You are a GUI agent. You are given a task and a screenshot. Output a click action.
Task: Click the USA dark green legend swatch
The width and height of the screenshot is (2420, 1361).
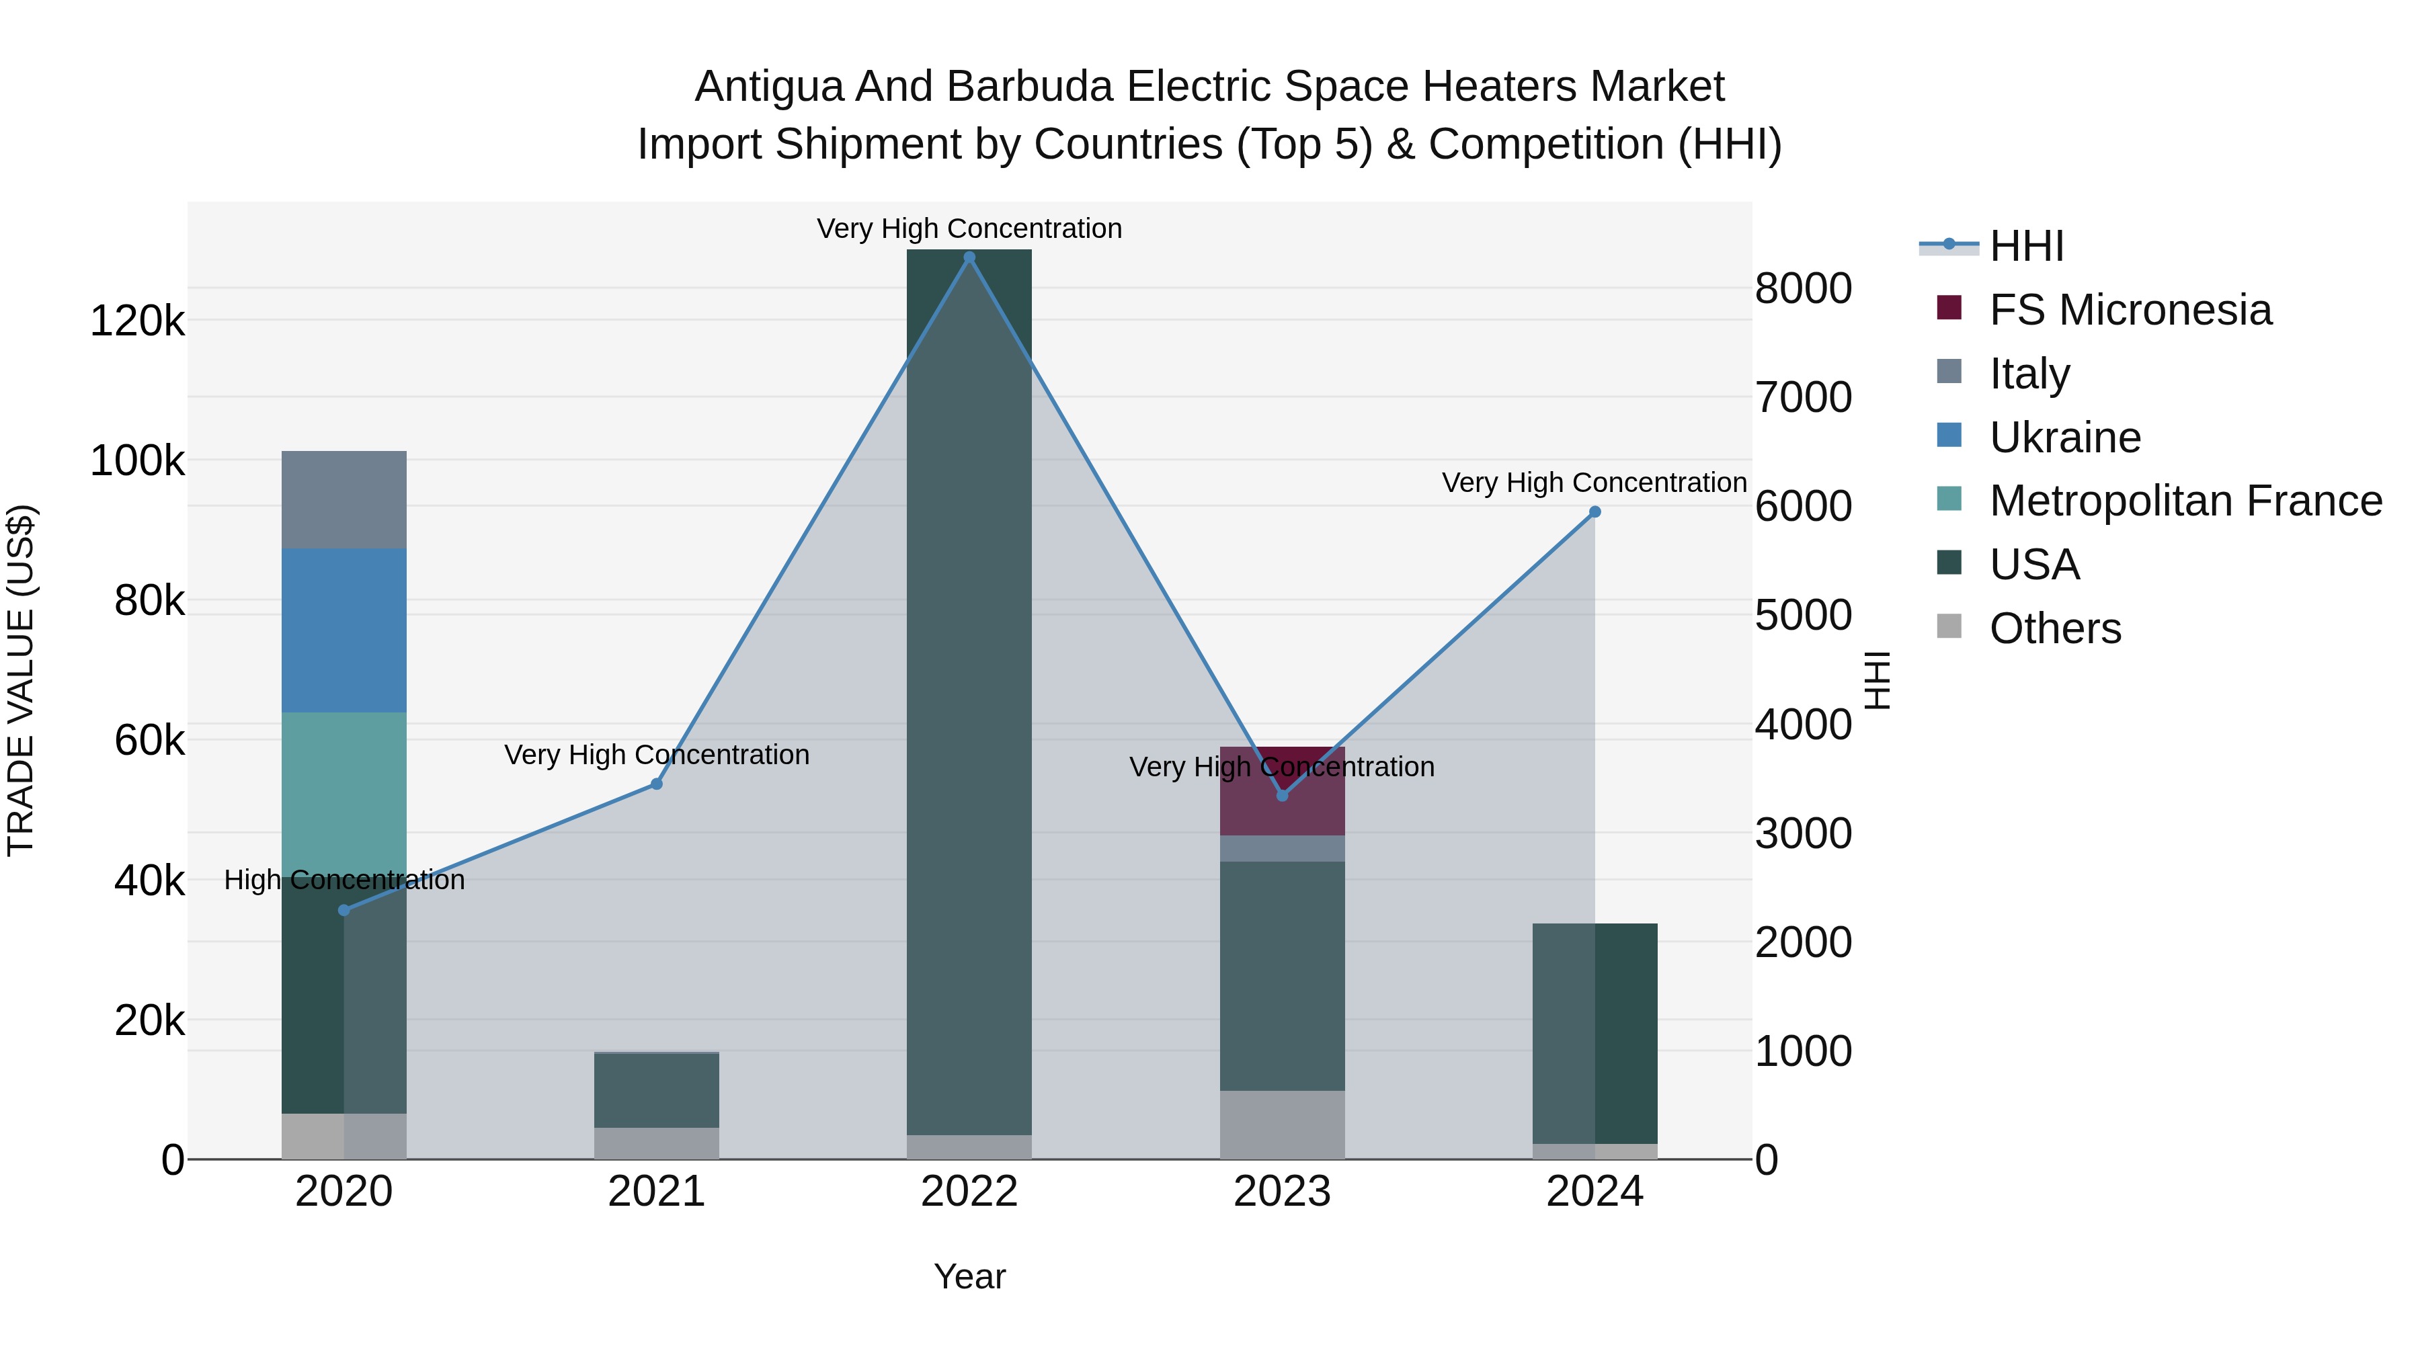coord(1949,563)
